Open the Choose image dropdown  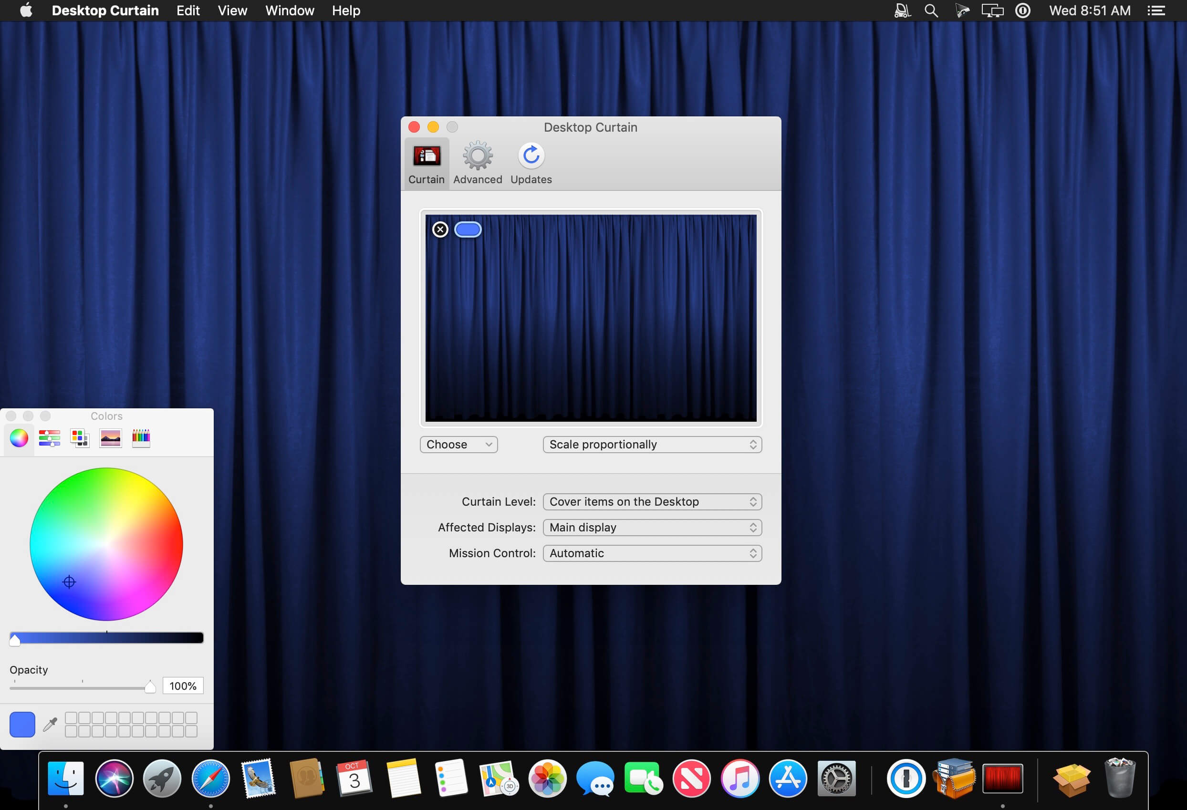tap(458, 444)
